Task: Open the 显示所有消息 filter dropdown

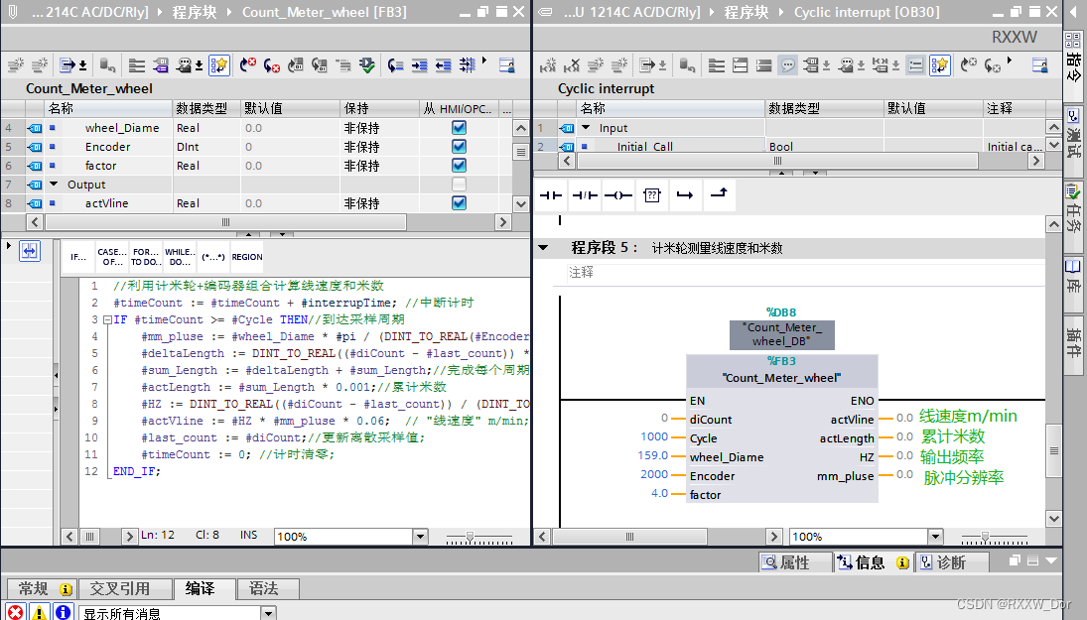Action: point(266,611)
